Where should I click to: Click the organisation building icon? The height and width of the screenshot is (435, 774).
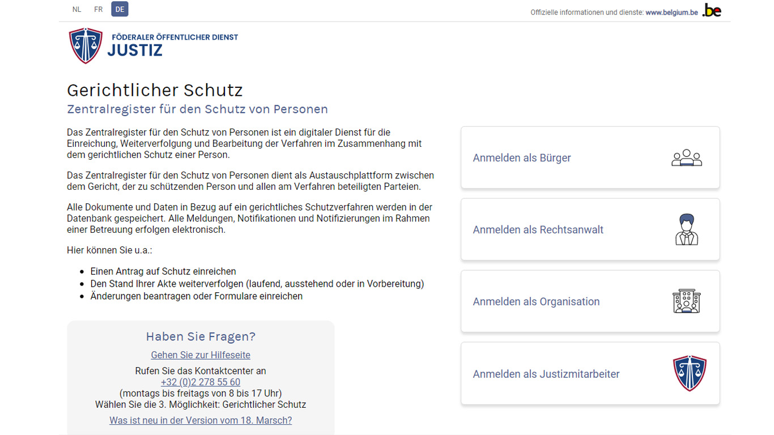pyautogui.click(x=686, y=301)
